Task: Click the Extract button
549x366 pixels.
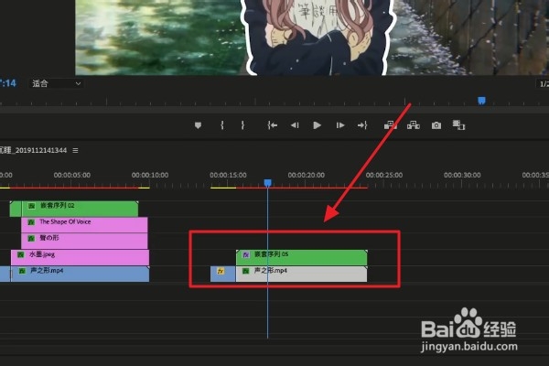Action: 414,125
